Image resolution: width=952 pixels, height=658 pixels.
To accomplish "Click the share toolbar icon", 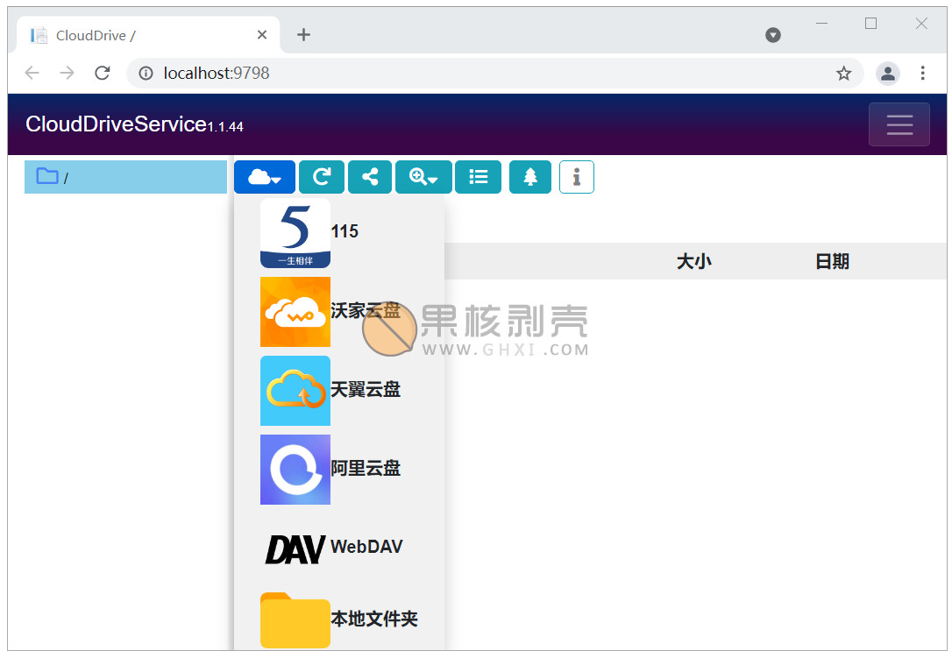I will pos(370,177).
